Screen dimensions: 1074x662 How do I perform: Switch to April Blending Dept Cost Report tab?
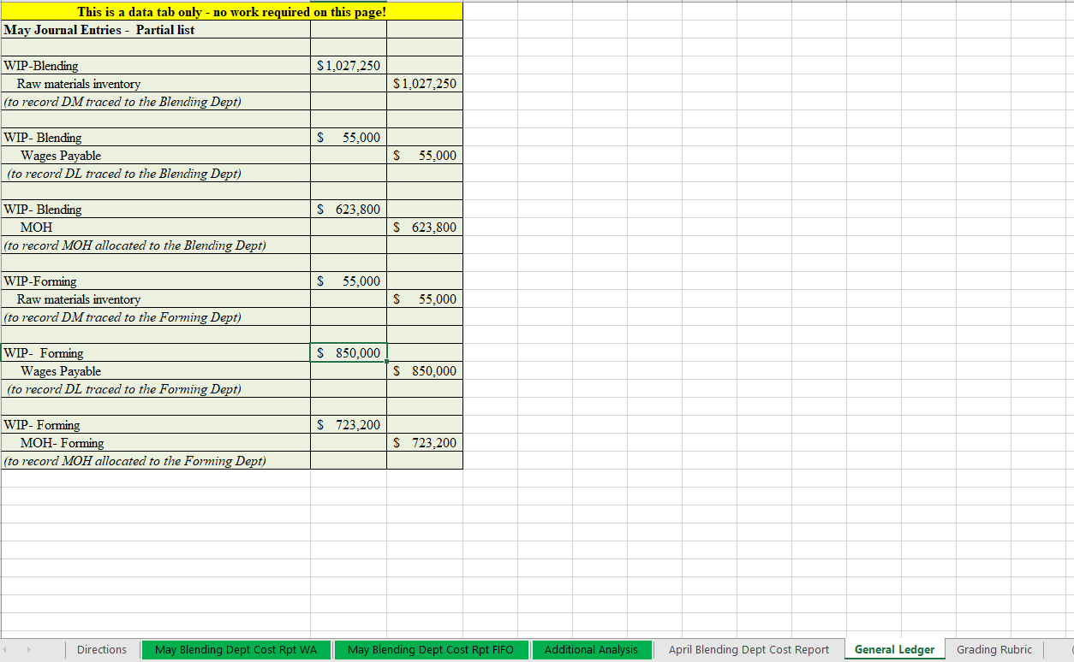748,649
